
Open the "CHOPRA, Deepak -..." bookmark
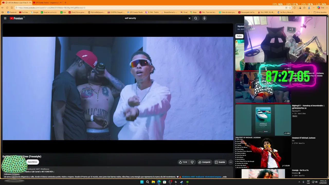pos(116,12)
